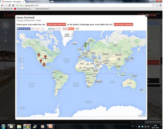The image size is (167, 129).
Task: Click red map marker C near Mexico
Action: pos(44,64)
